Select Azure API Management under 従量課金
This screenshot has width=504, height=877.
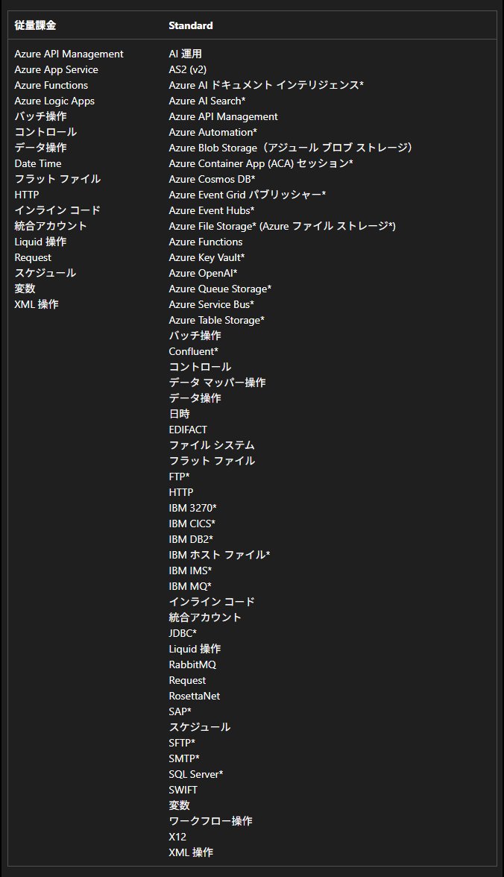pos(69,54)
